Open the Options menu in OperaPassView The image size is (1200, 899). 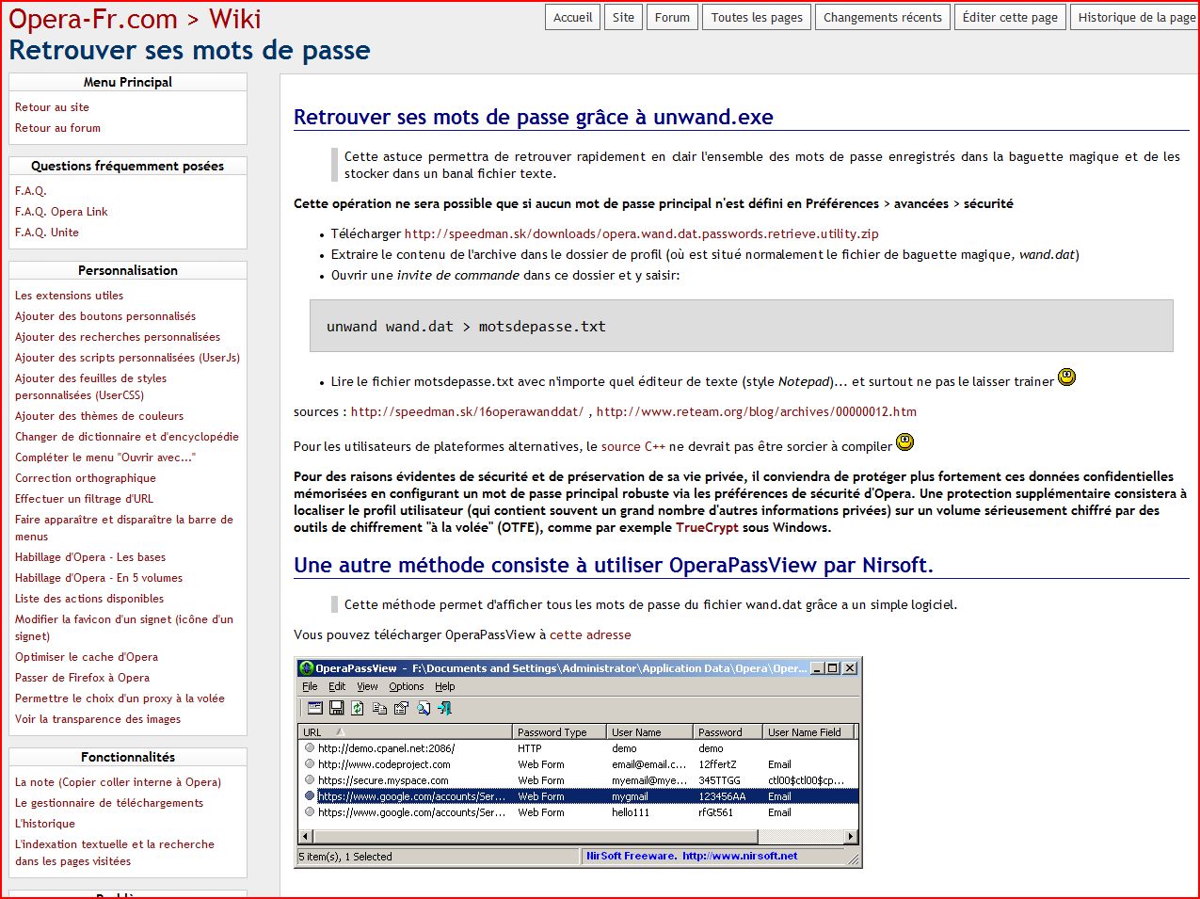coord(406,686)
